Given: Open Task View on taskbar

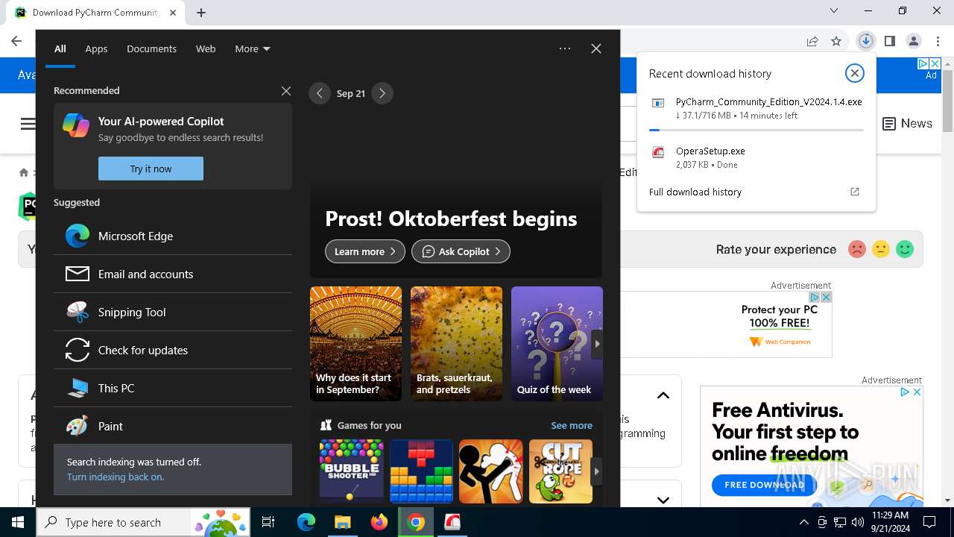Looking at the screenshot, I should click(268, 522).
